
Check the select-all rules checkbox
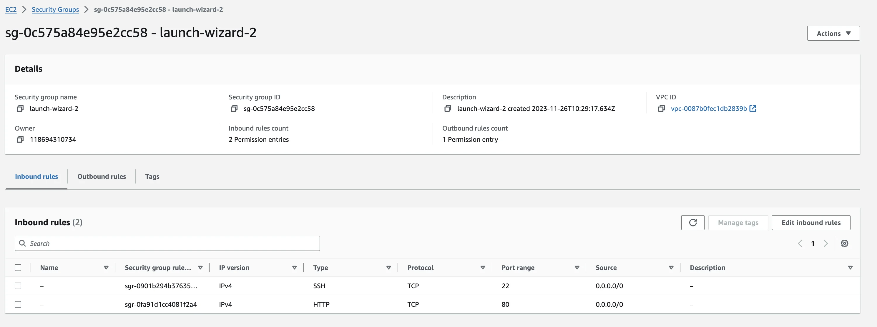(18, 268)
